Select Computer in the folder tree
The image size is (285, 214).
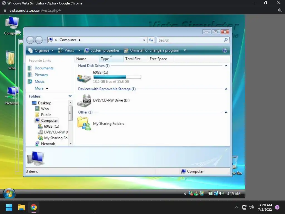pos(49,120)
